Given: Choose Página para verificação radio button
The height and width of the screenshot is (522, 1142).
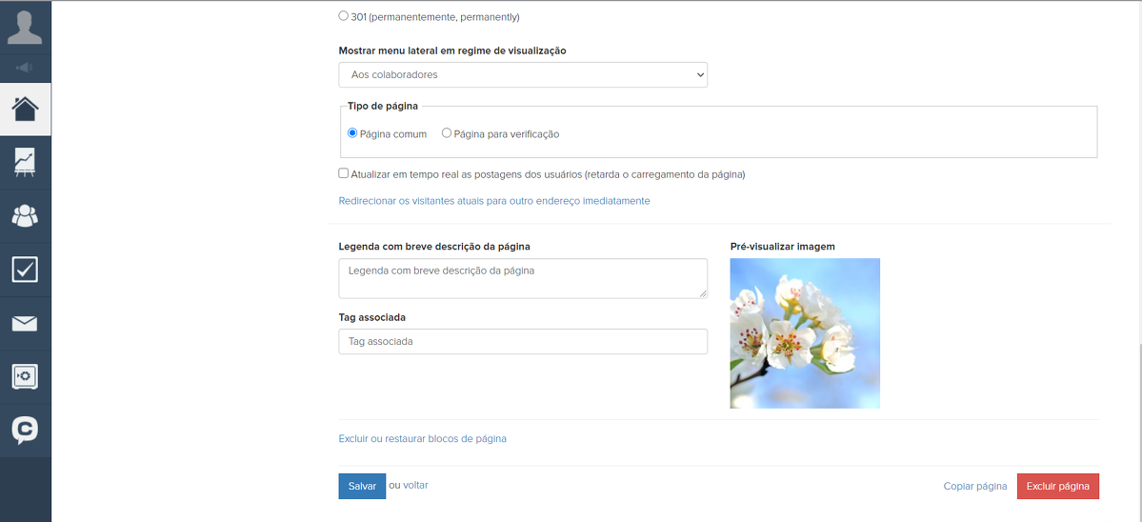Looking at the screenshot, I should coord(447,133).
